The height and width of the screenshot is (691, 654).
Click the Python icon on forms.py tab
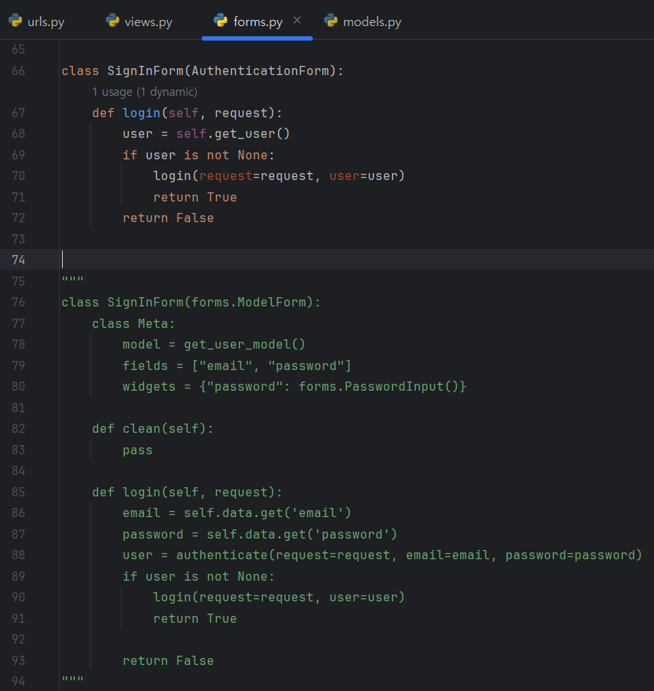pos(221,21)
